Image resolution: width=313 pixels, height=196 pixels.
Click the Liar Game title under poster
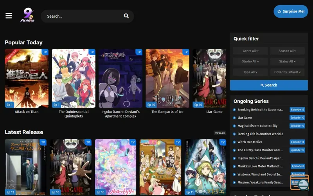pos(214,112)
